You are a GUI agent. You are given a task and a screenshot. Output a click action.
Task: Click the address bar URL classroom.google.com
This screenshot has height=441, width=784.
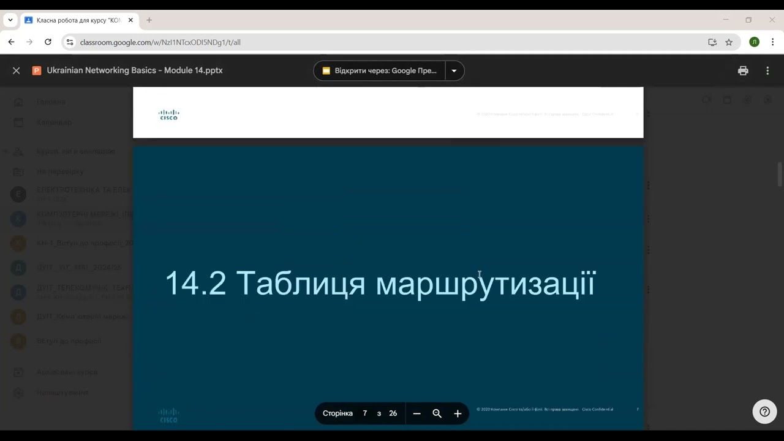click(160, 42)
